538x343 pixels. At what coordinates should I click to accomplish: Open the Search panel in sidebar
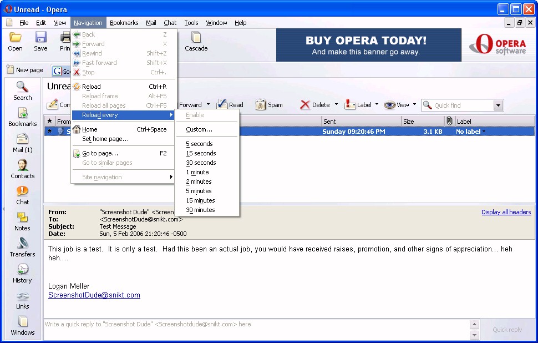point(22,90)
